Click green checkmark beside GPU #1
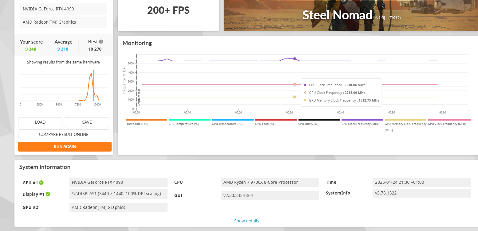This screenshot has height=231, width=478. pos(41,183)
